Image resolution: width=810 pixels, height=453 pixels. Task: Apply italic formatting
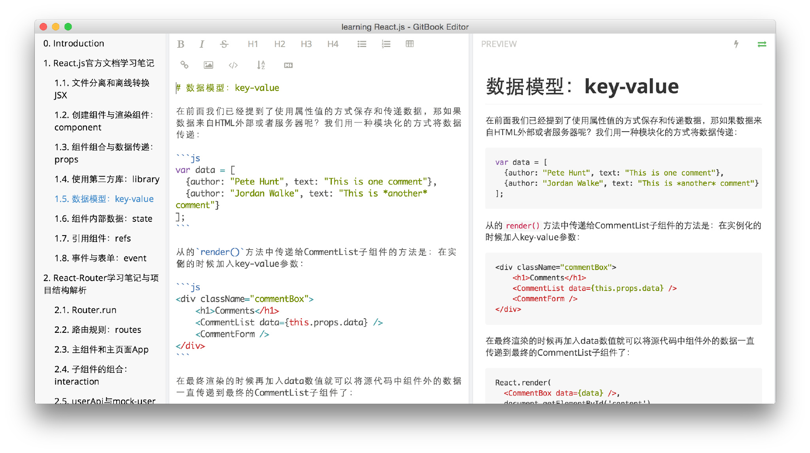pos(202,44)
